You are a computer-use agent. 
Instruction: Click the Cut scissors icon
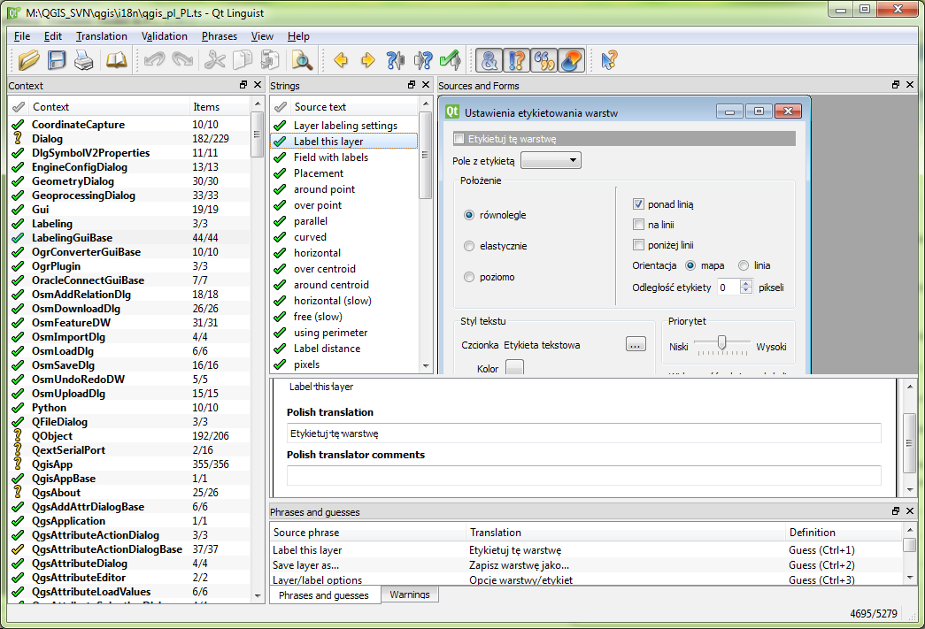click(215, 60)
